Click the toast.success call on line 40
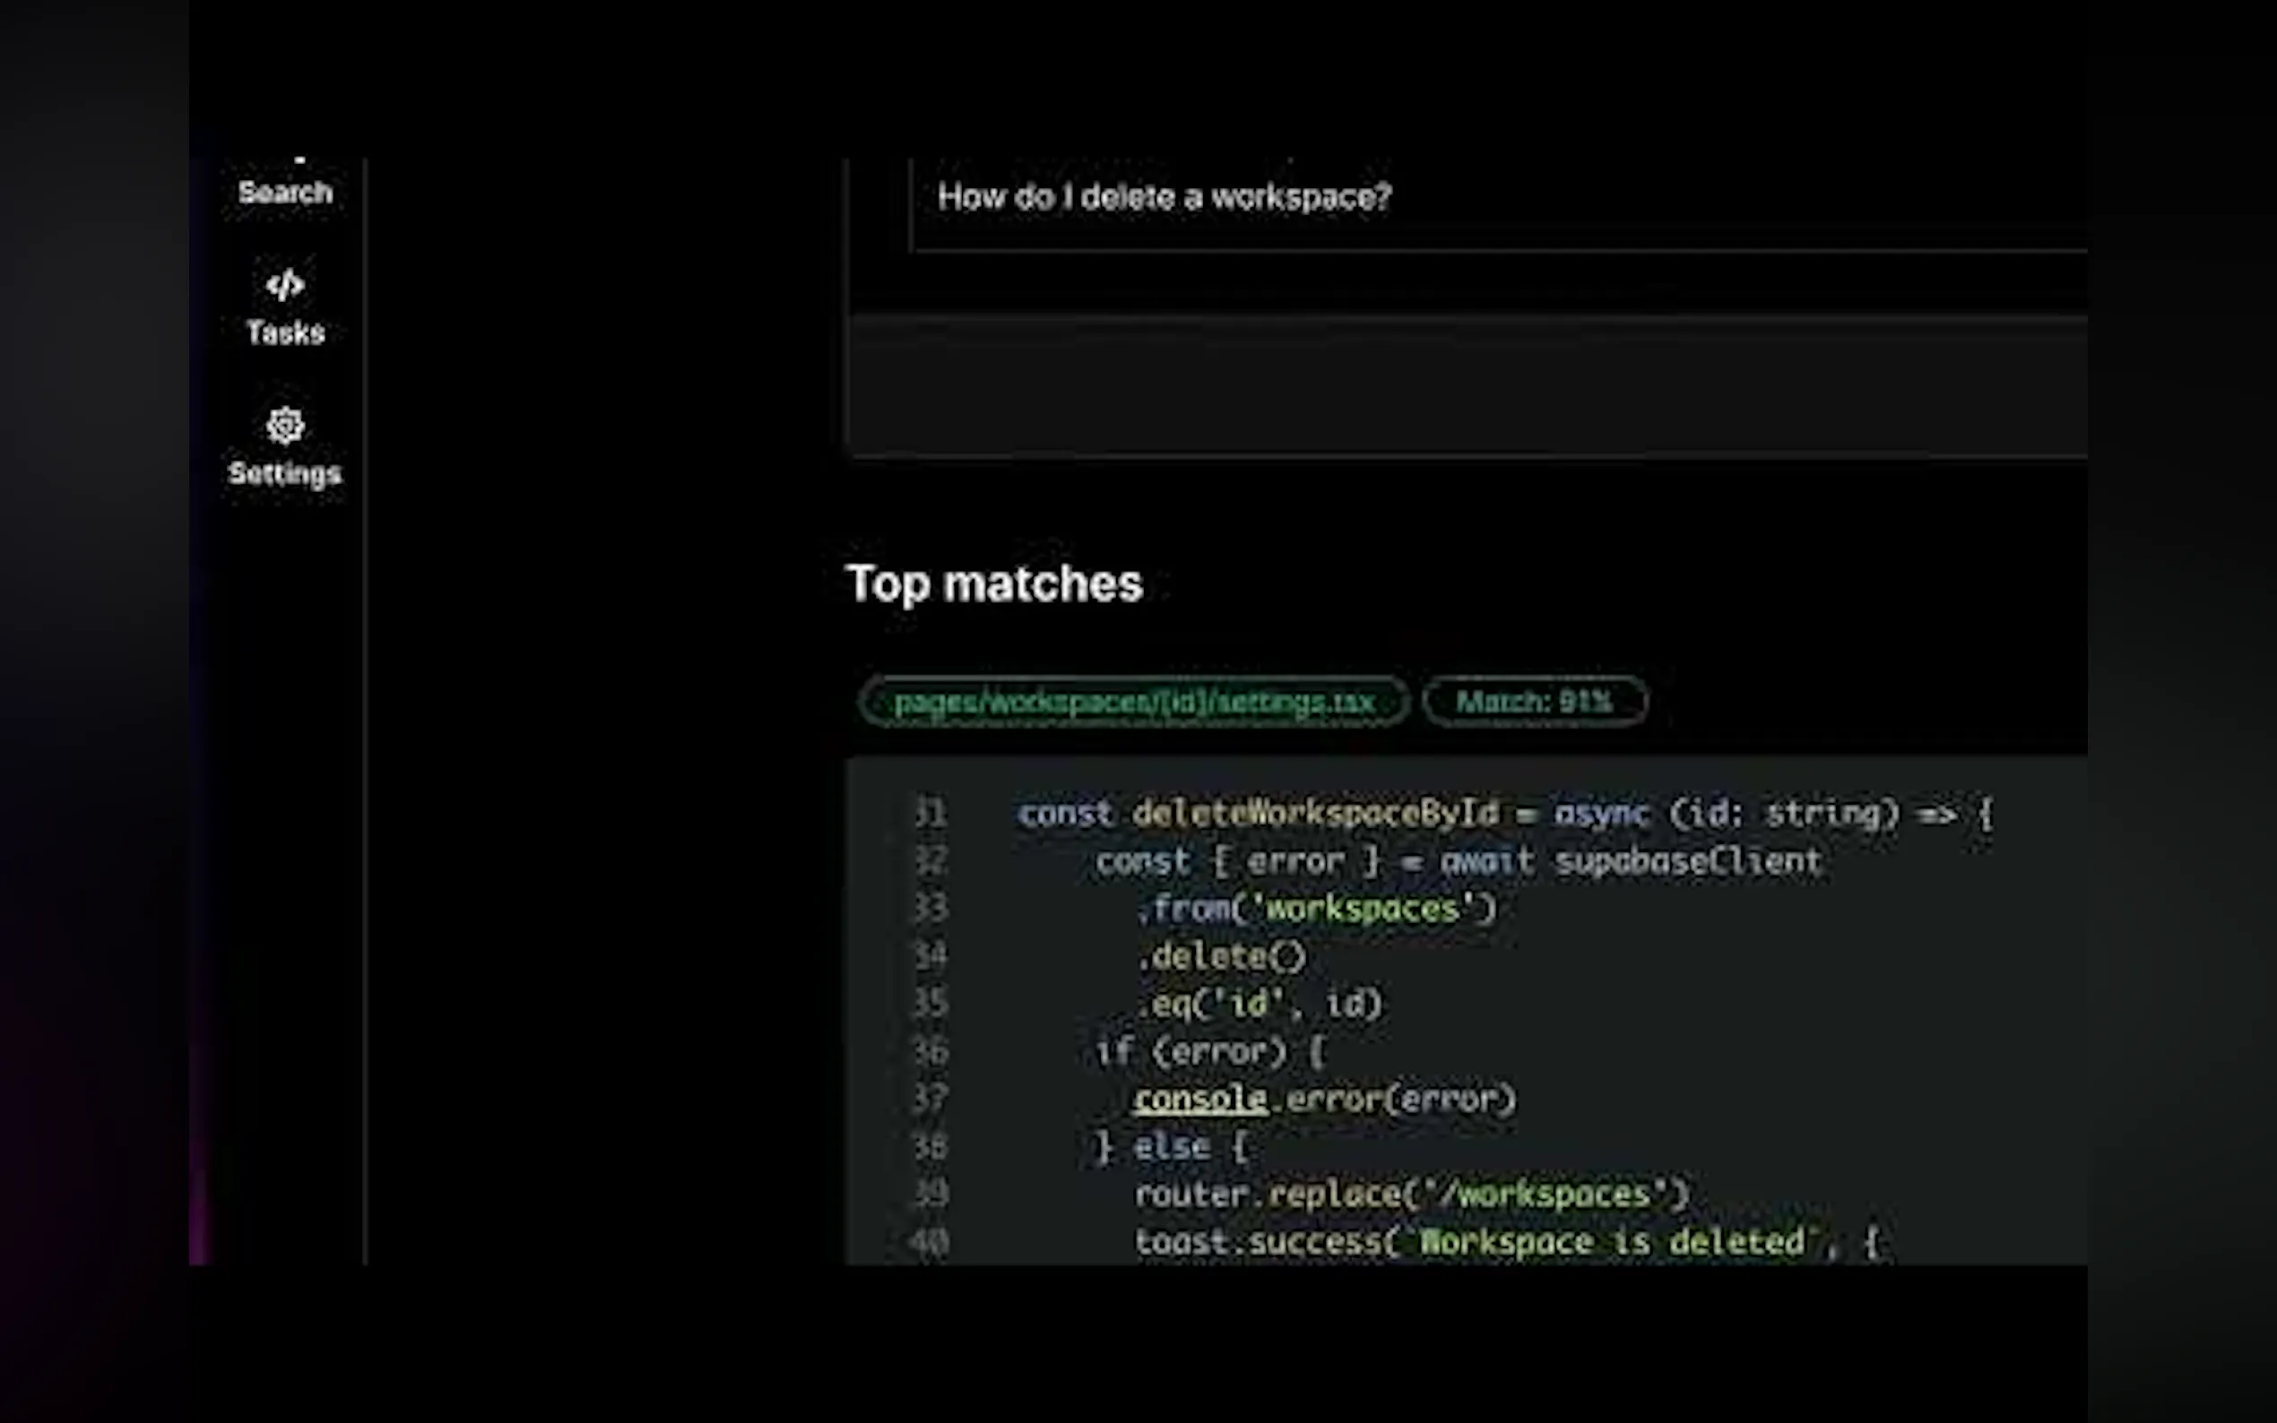 coord(1258,1242)
